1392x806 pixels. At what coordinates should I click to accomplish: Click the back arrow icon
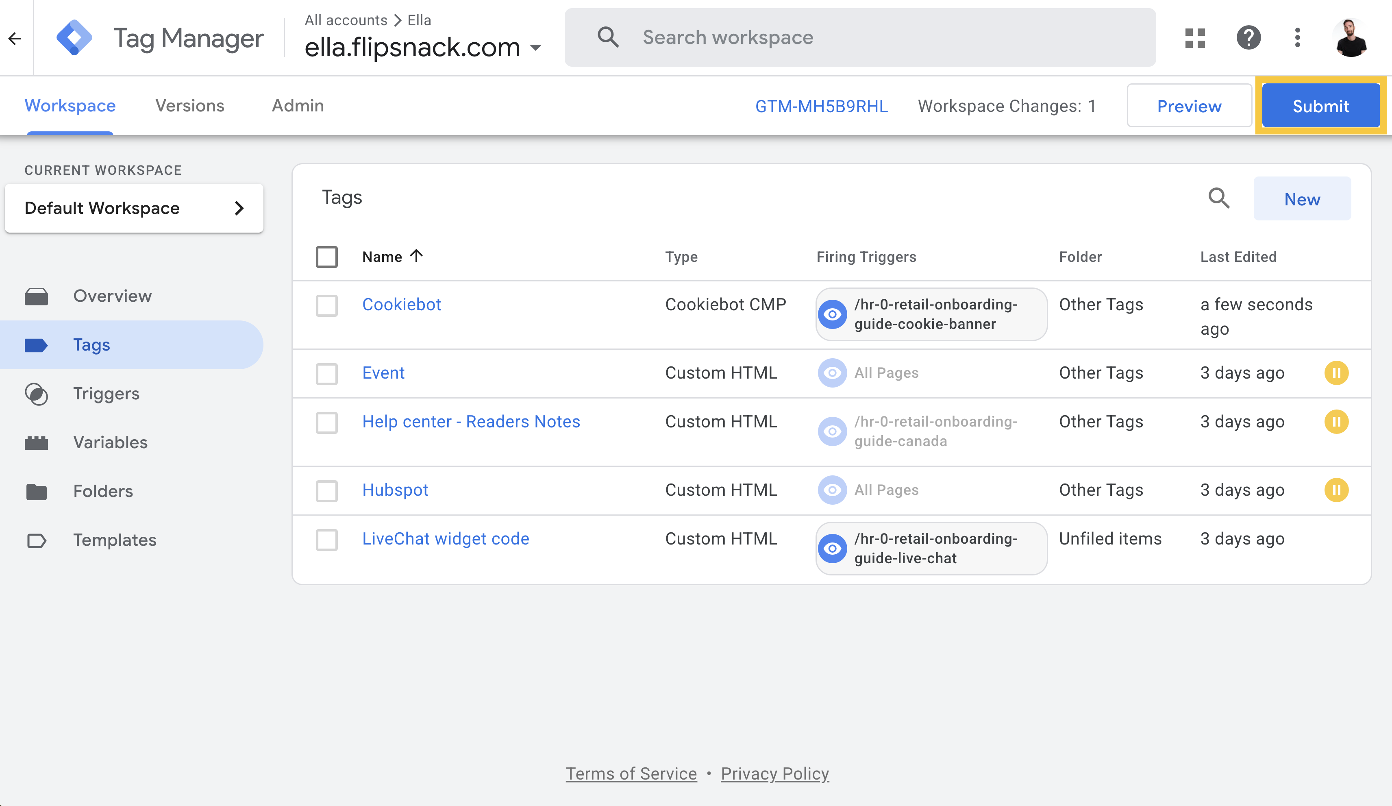click(x=15, y=38)
